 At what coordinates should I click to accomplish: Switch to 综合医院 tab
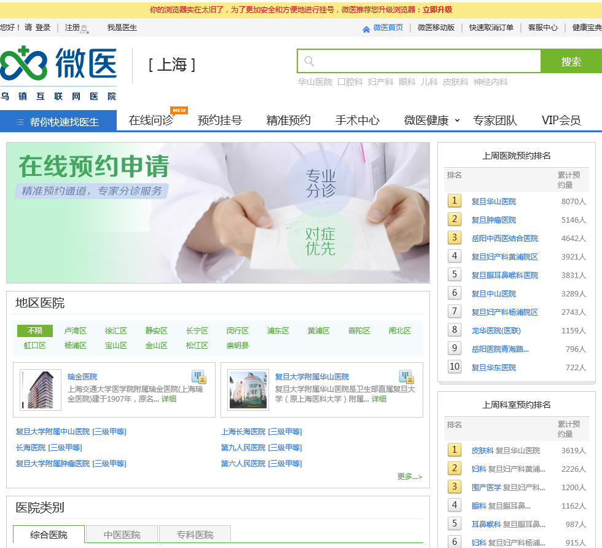(49, 534)
